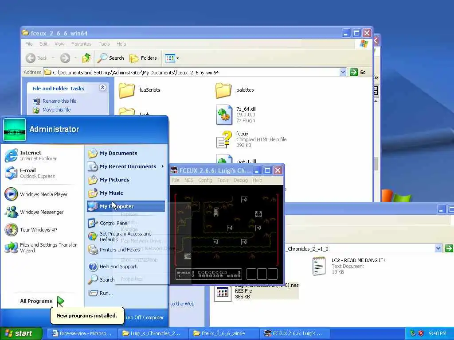The width and height of the screenshot is (454, 340).
Task: Select the luaScripts folder
Action: point(140,90)
